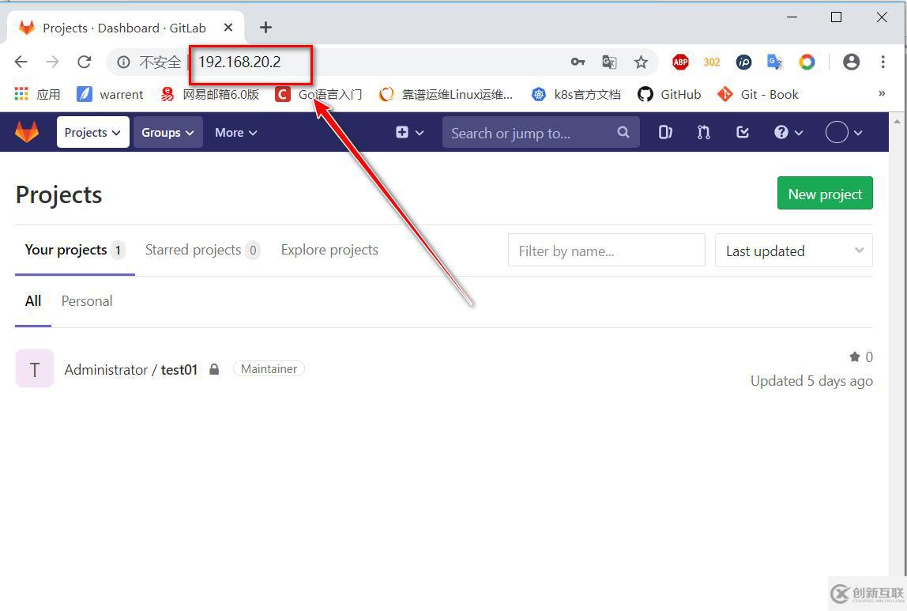The image size is (907, 611).
Task: Click the GitLab fox logo in navbar
Action: pyautogui.click(x=27, y=133)
